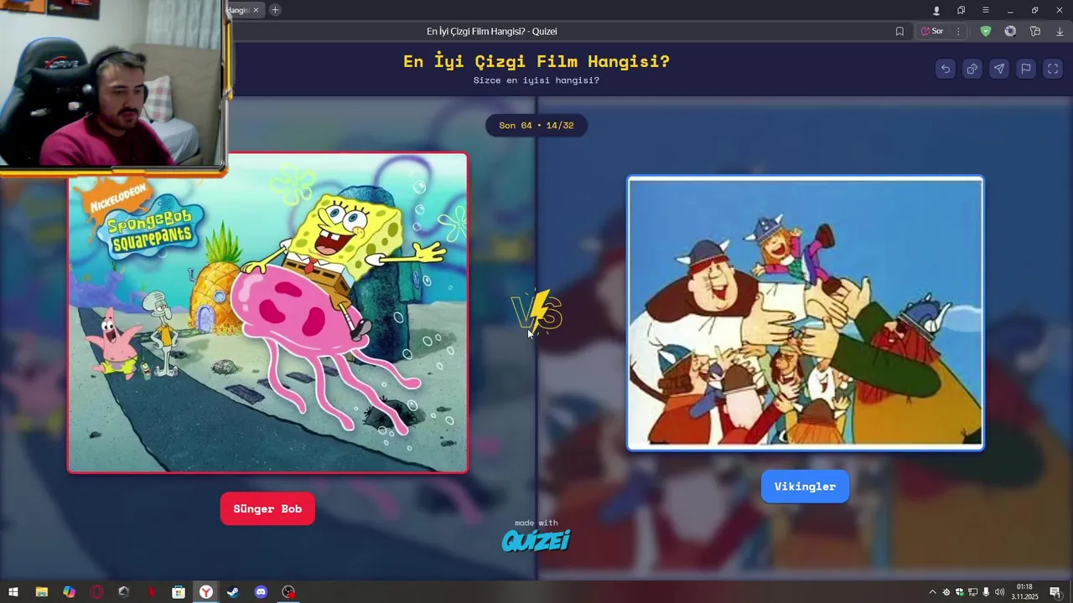Click the paper plane share icon
The image size is (1073, 603).
pyautogui.click(x=999, y=69)
